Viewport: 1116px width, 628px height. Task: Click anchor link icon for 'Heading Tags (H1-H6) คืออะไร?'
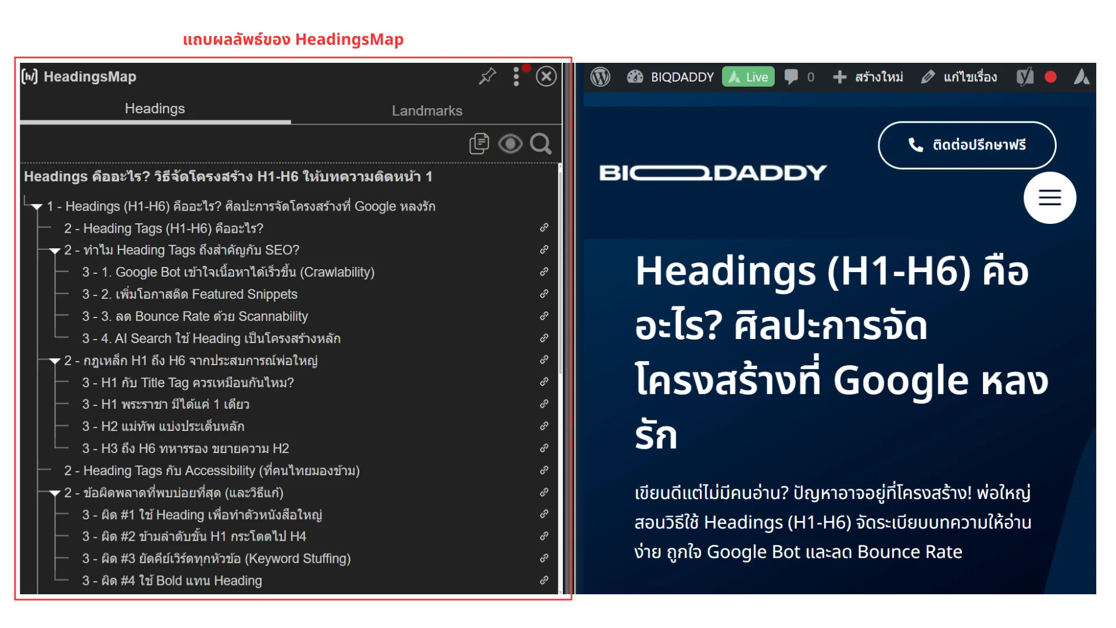click(544, 228)
